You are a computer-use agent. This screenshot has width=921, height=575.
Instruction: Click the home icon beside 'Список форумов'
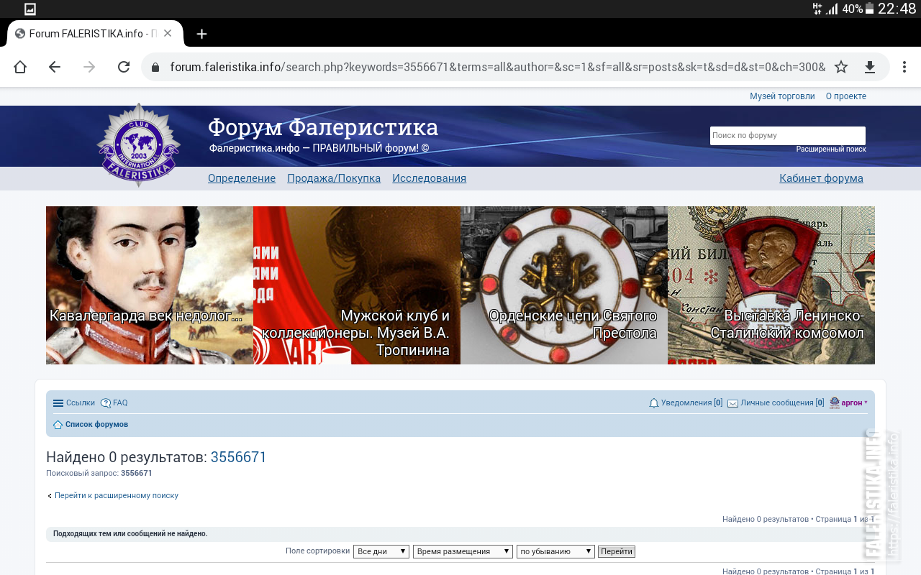point(58,425)
